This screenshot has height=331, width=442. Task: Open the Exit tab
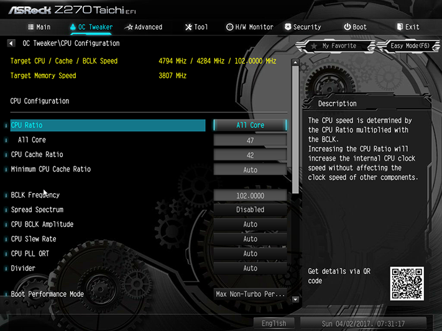pyautogui.click(x=408, y=27)
